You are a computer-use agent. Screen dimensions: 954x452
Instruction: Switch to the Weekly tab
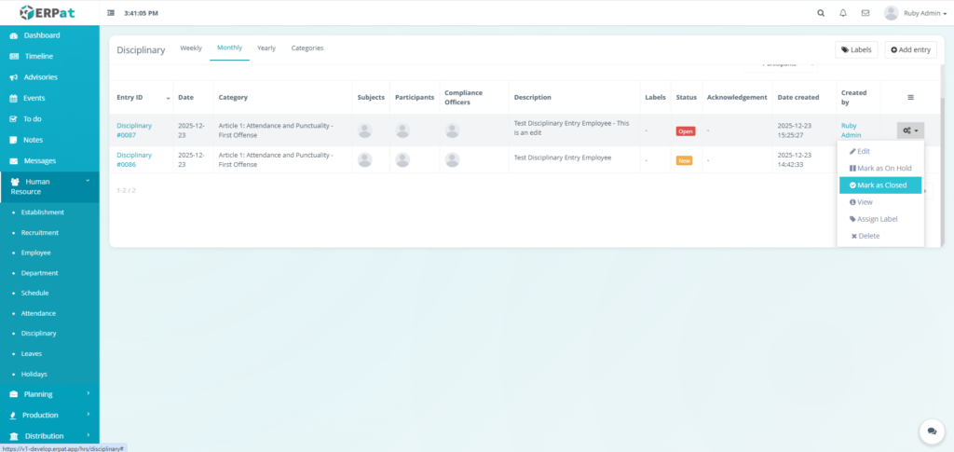click(x=191, y=48)
